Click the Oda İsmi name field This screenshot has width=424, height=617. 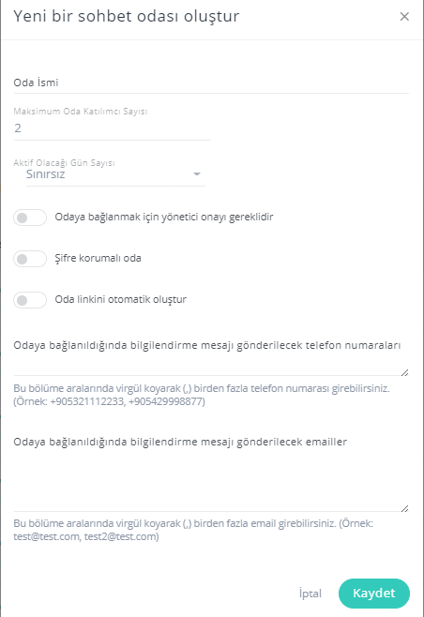click(x=211, y=83)
